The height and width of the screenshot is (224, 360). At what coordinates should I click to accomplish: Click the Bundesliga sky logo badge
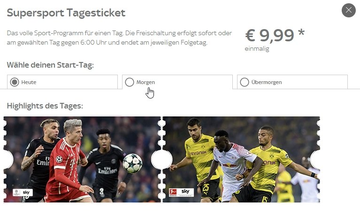(181, 193)
